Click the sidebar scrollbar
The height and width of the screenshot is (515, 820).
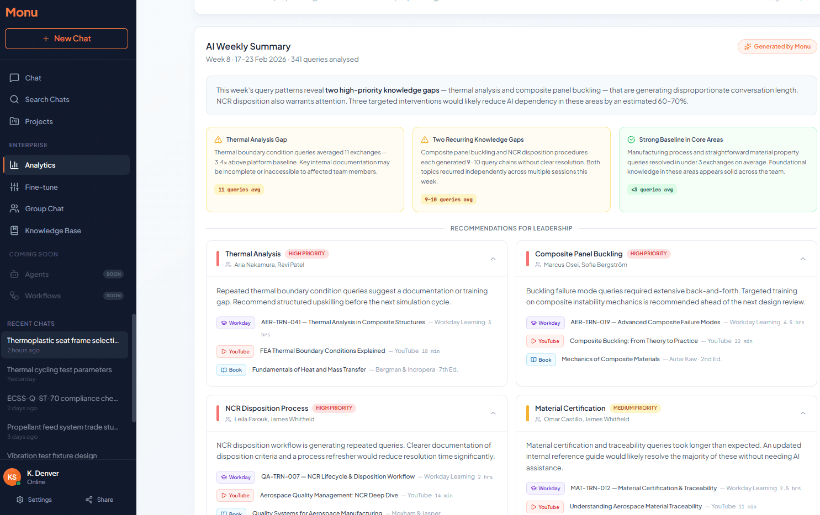pos(134,368)
